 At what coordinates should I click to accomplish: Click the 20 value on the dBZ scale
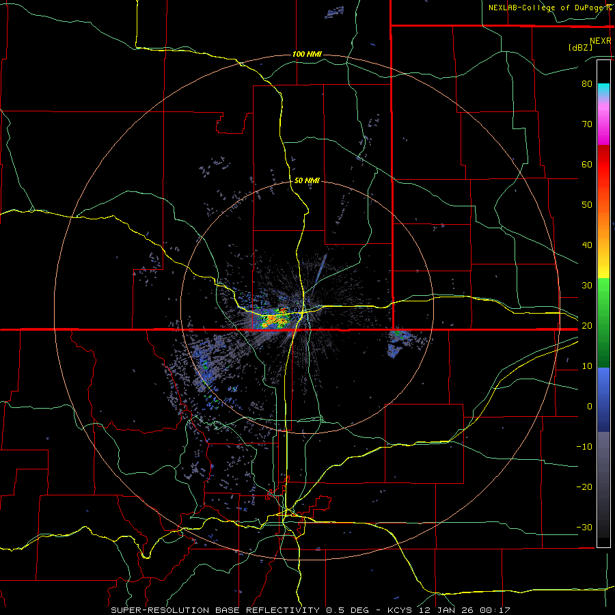pos(587,326)
